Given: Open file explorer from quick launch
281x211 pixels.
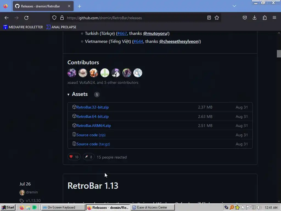Looking at the screenshot, I should tap(28, 208).
